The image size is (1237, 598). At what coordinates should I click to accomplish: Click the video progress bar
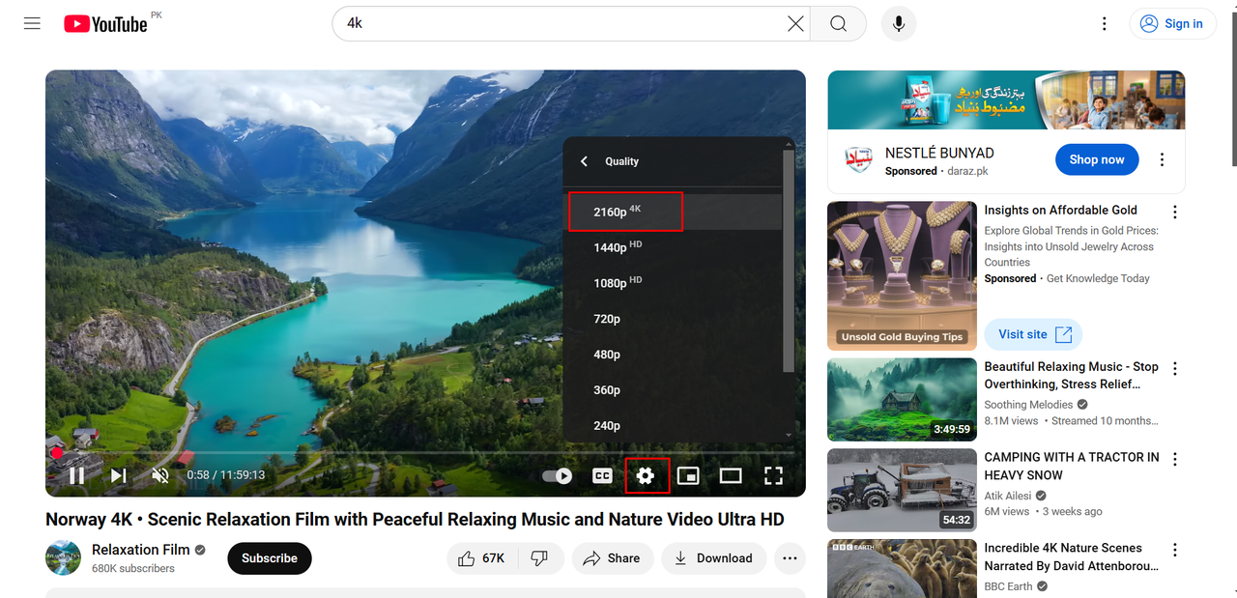425,452
